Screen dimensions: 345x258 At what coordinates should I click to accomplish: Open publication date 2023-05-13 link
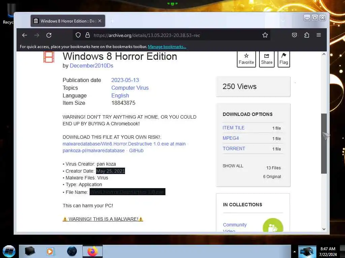click(x=125, y=80)
